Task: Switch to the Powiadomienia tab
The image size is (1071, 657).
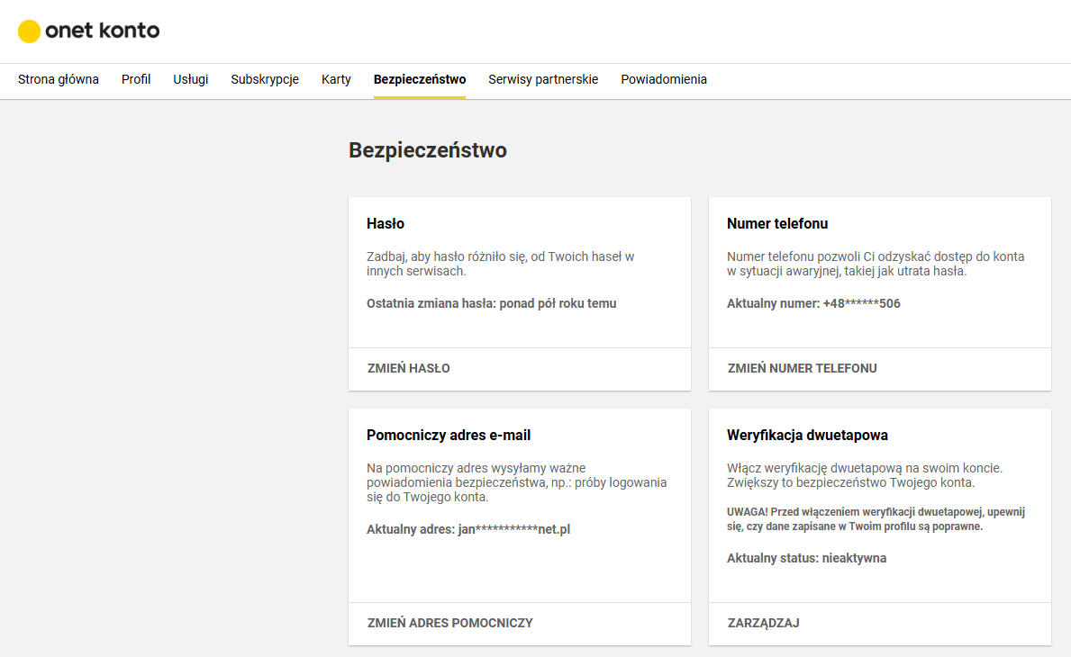Action: [664, 79]
